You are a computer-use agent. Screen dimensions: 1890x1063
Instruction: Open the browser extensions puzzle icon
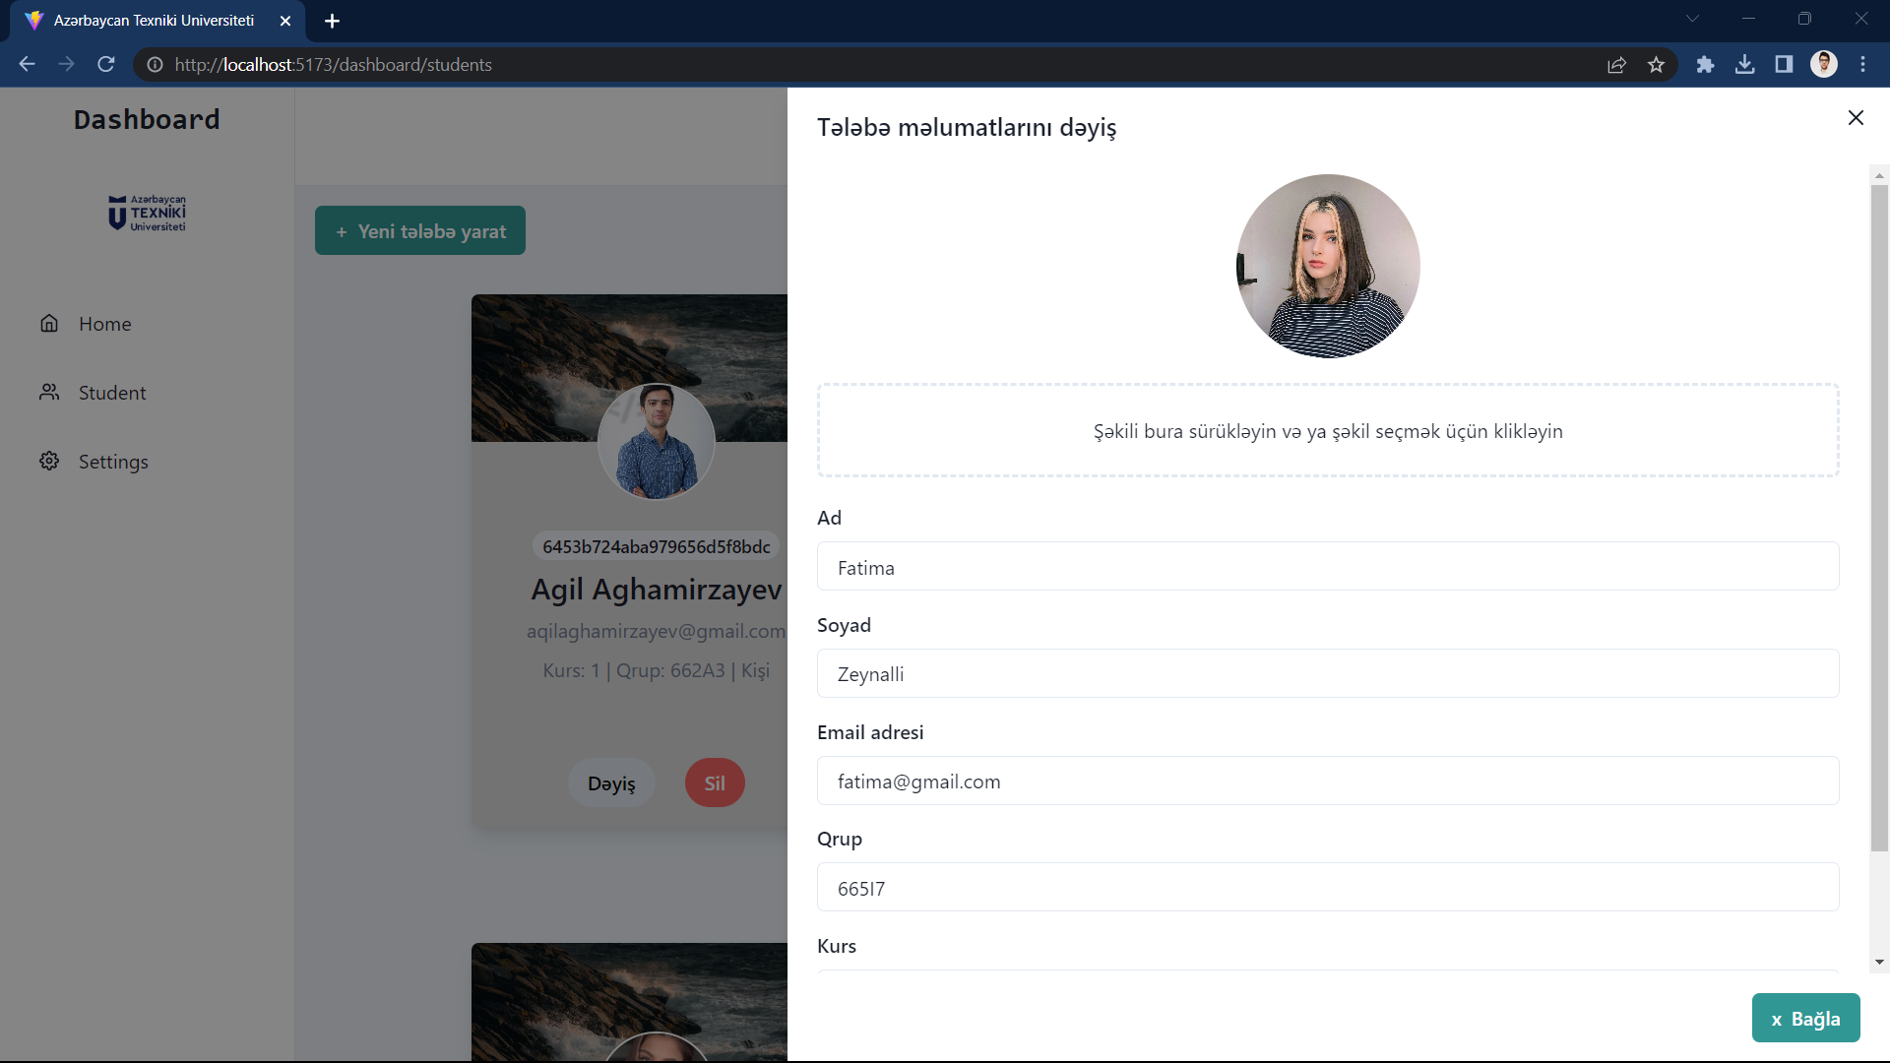[1705, 65]
